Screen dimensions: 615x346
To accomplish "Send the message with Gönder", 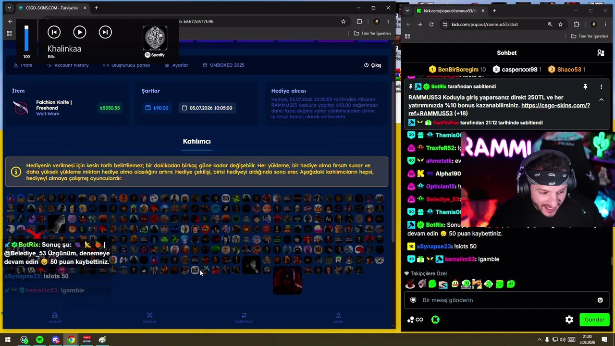I will [594, 320].
